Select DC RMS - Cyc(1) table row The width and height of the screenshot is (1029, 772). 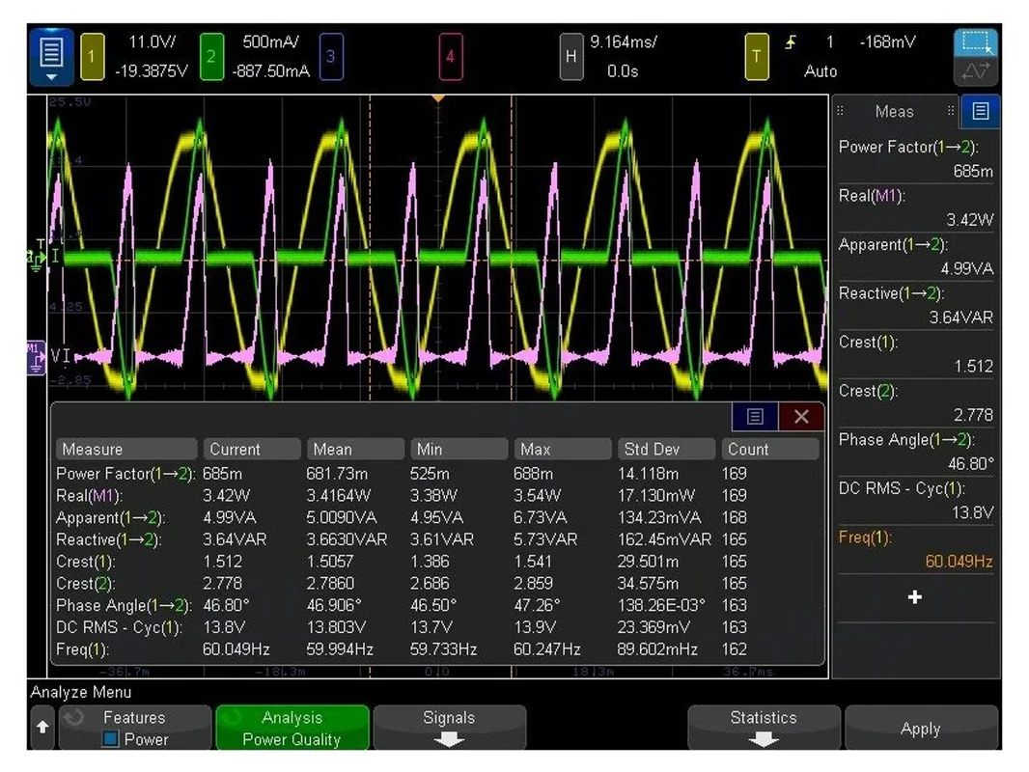pos(437,627)
